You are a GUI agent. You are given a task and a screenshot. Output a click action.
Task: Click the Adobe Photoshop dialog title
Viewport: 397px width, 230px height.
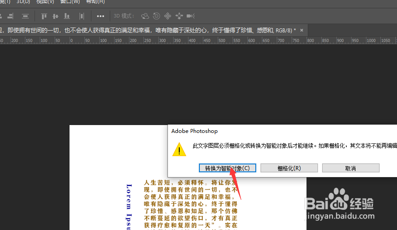click(x=195, y=131)
